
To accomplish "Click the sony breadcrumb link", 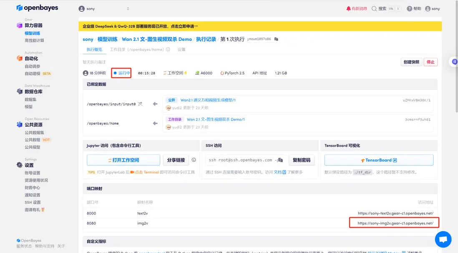I will [x=88, y=39].
